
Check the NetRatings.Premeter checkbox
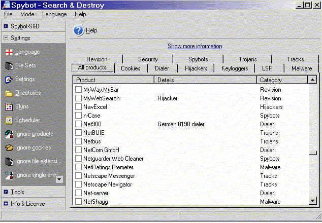(x=78, y=167)
